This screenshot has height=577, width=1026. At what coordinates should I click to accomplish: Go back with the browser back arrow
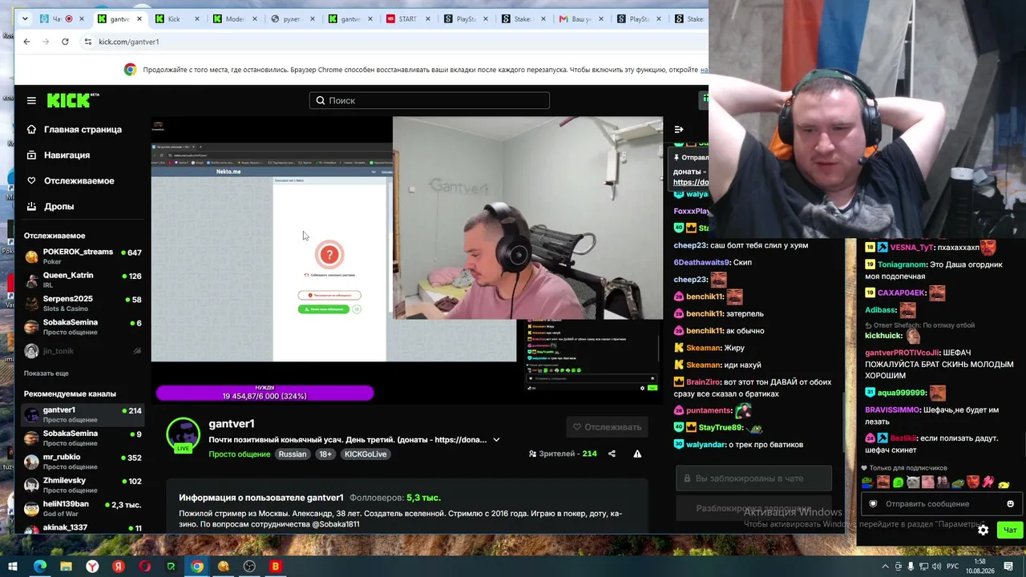[26, 42]
